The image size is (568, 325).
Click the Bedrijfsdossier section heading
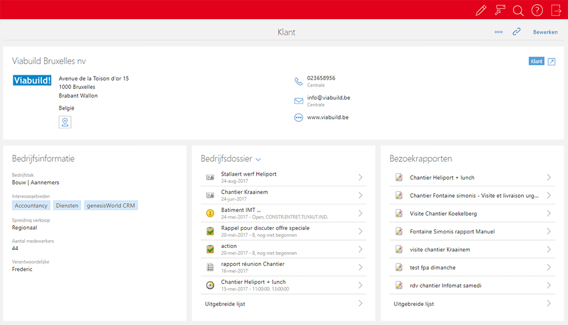click(x=227, y=158)
